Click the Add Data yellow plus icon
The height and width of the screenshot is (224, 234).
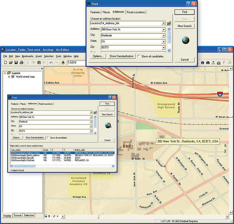(63, 63)
